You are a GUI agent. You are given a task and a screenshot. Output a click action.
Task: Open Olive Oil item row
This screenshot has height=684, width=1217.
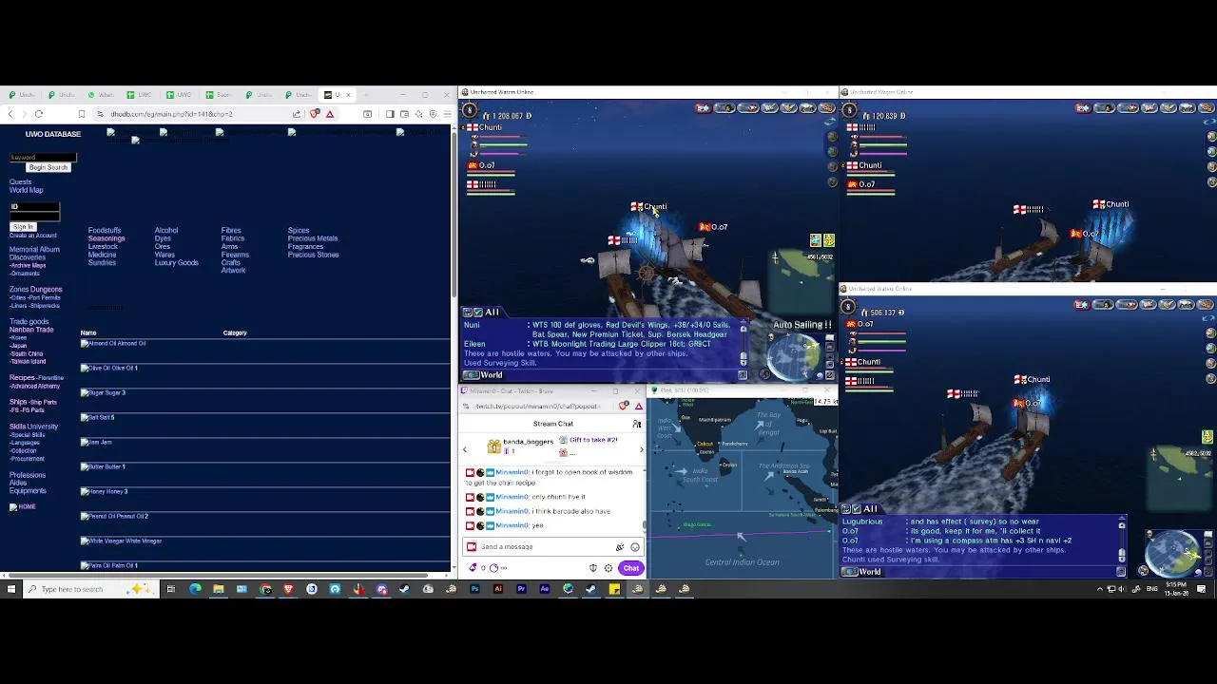110,368
